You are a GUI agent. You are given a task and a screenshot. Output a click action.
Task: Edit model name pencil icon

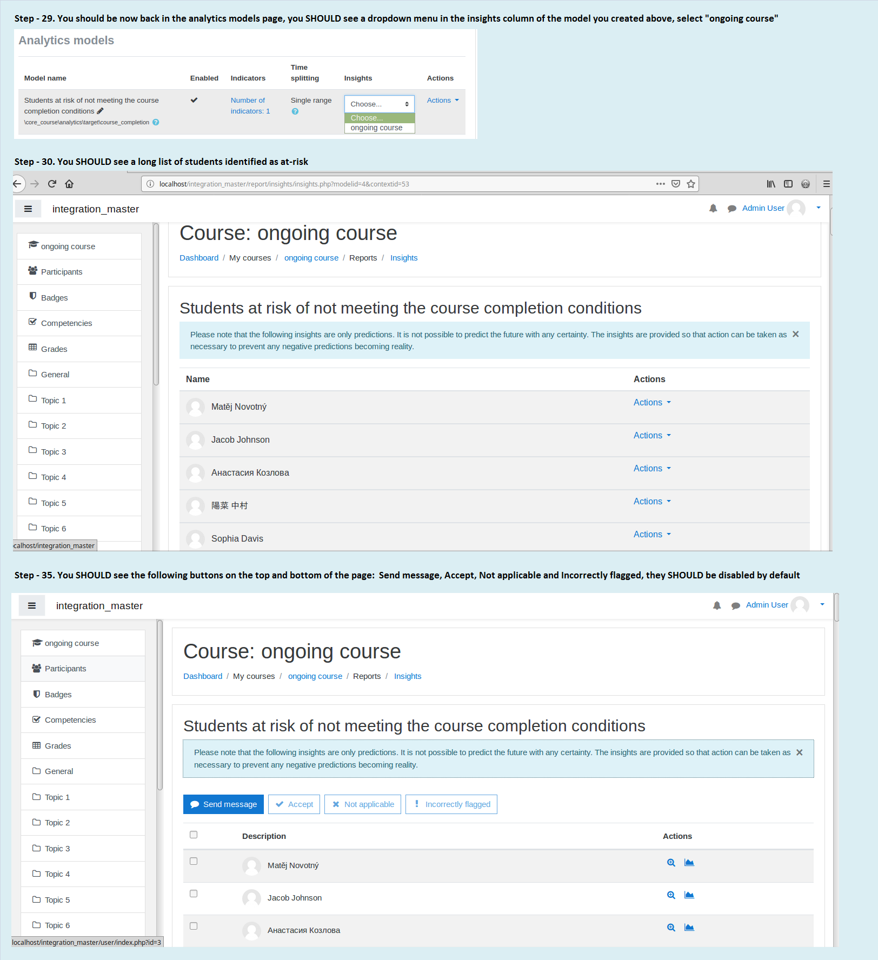[100, 111]
